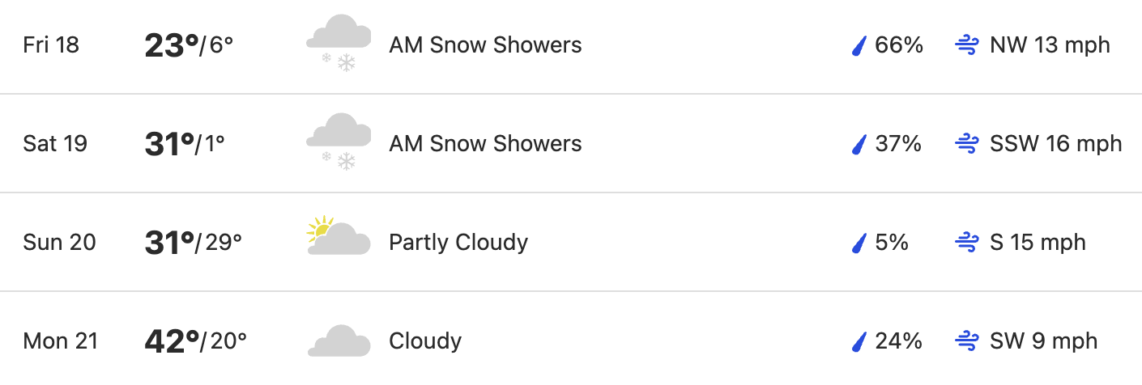Viewport: 1142px width, 385px height.
Task: Click the wind icon beside S 15 mph
Action: [967, 243]
